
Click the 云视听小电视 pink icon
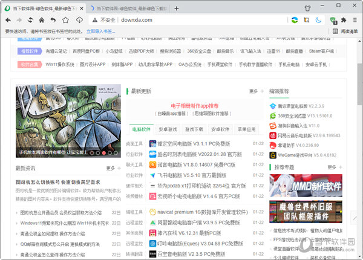point(152,197)
